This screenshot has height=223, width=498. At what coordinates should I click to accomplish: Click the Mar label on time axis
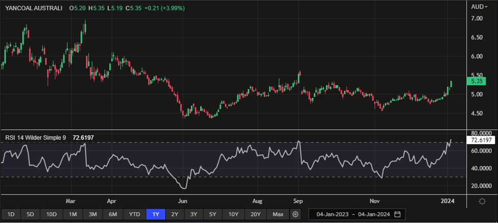(x=72, y=201)
